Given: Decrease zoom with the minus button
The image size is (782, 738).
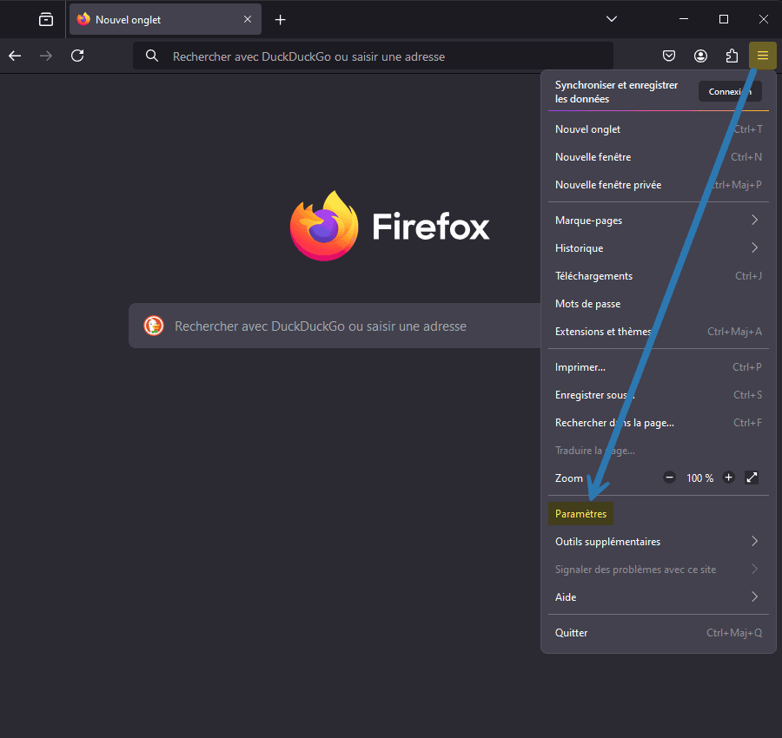Looking at the screenshot, I should pyautogui.click(x=669, y=478).
